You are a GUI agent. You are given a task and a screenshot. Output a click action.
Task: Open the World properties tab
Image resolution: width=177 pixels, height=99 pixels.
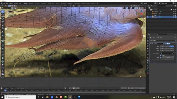coord(148,51)
